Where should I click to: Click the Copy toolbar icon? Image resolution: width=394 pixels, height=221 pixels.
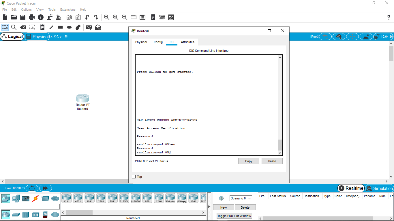tap(69, 17)
